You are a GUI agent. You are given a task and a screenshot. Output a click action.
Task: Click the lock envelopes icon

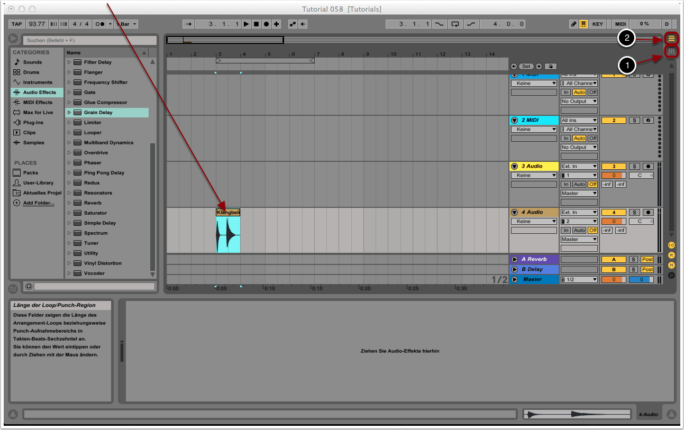[x=550, y=67]
